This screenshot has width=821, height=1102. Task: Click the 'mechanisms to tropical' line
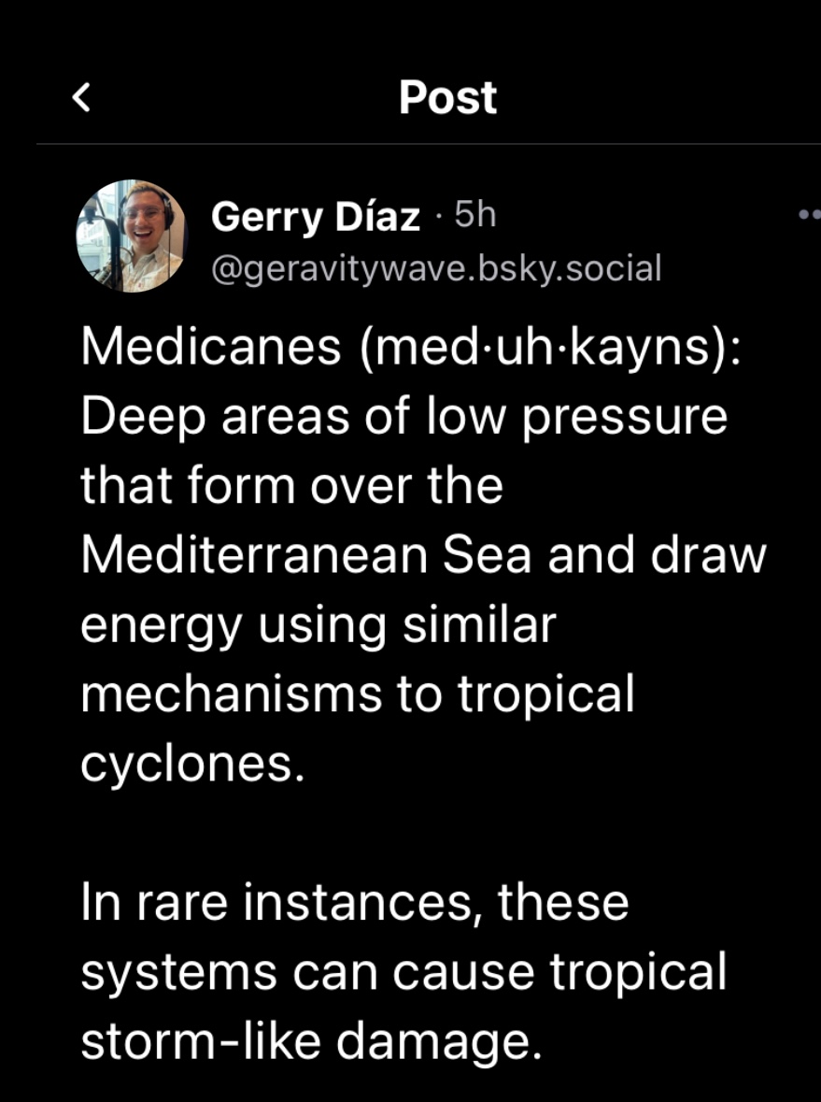(x=357, y=694)
